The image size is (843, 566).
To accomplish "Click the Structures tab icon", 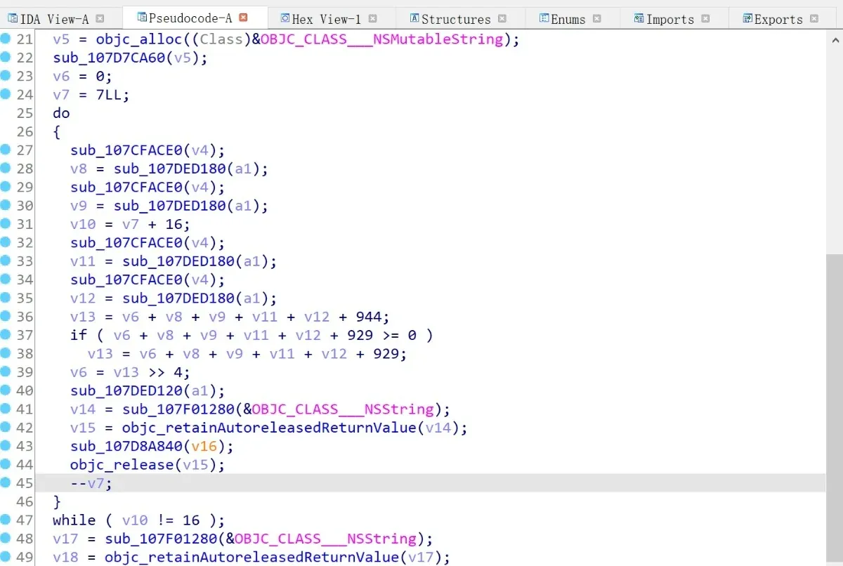I will (415, 18).
